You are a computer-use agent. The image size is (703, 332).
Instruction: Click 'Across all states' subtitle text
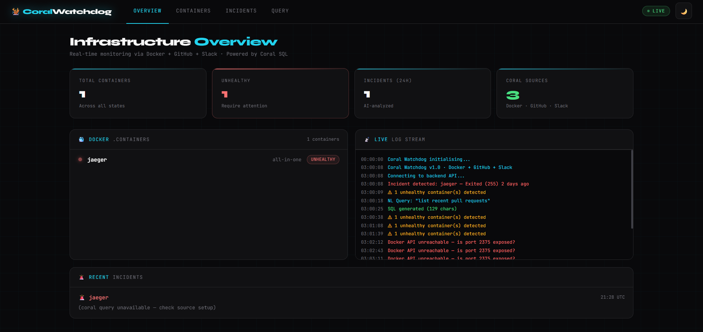102,106
